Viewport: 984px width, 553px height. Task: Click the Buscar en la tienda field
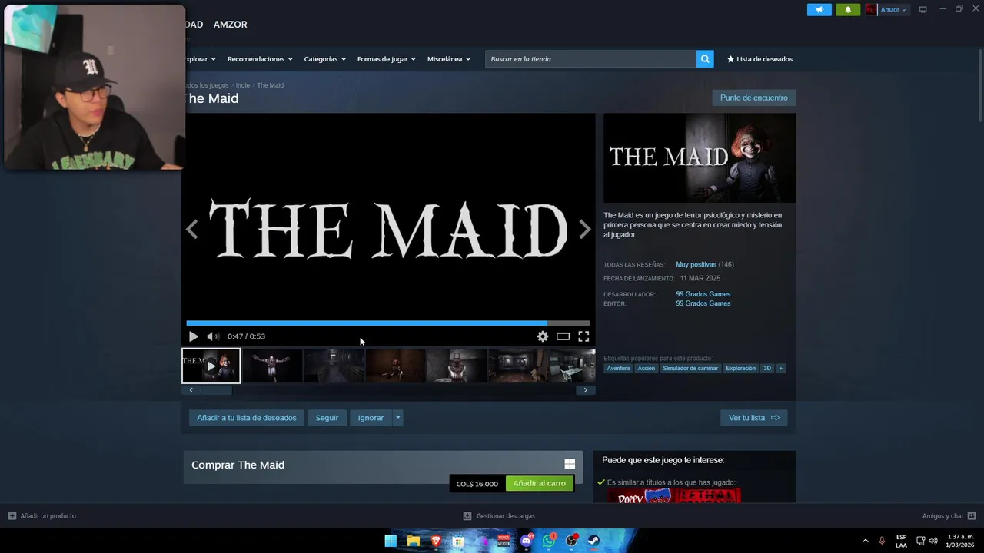[590, 59]
